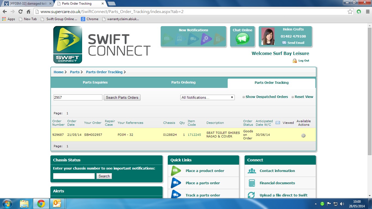Start chat via the green megaphone icon
The width and height of the screenshot is (372, 209).
(242, 39)
